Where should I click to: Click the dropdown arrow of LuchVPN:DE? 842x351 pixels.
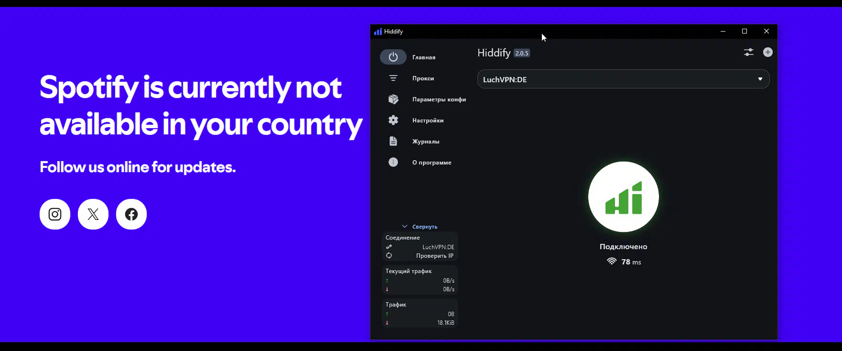pos(760,79)
